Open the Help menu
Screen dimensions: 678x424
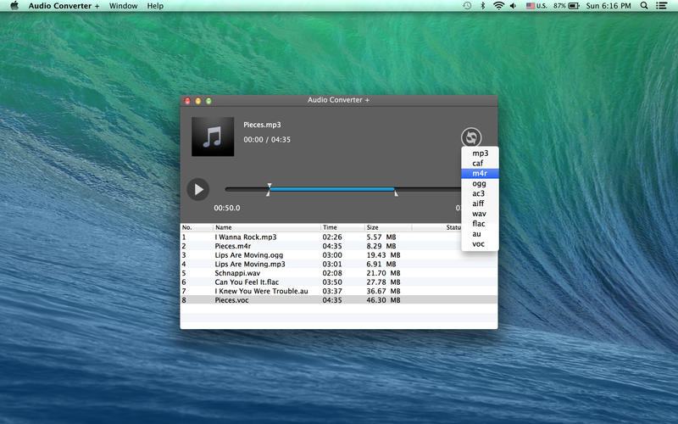click(x=155, y=6)
